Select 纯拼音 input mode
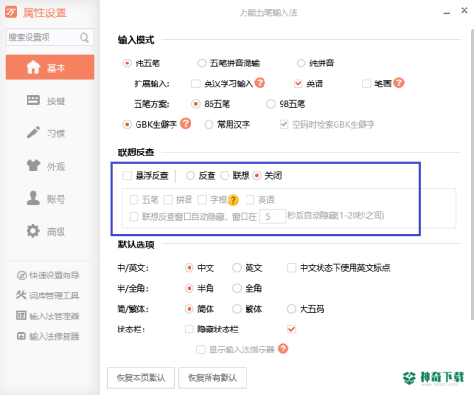 tap(301, 63)
